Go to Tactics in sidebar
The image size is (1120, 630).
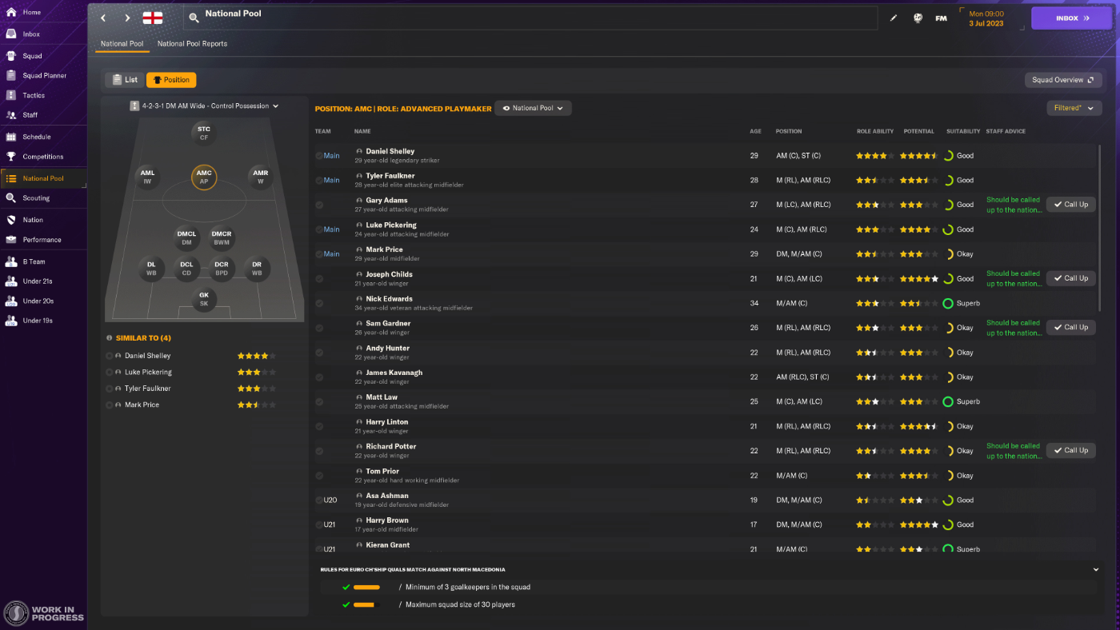click(34, 95)
